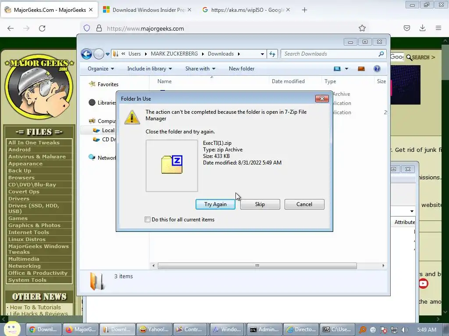The height and width of the screenshot is (336, 449).
Task: Click the search magnifier in Explorer
Action: coord(381,54)
